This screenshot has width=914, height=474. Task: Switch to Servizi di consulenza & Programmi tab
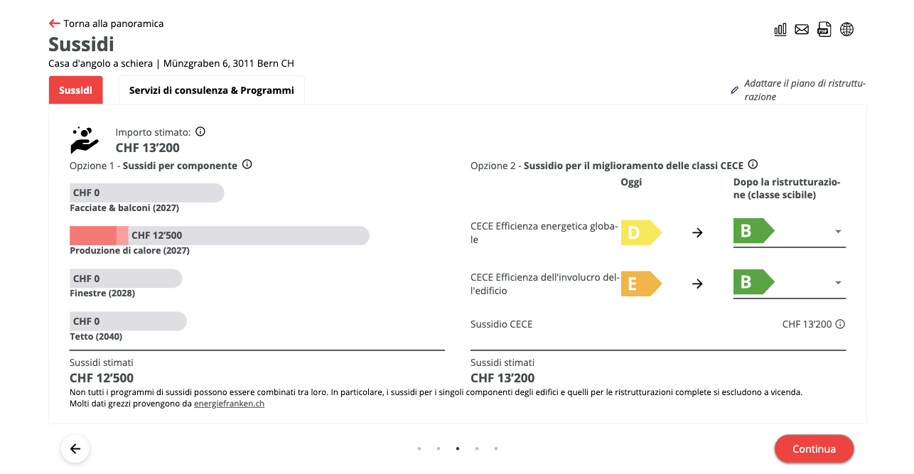[x=211, y=90]
